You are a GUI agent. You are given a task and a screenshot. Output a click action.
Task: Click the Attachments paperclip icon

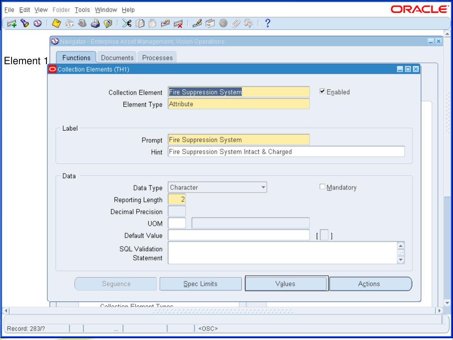236,23
